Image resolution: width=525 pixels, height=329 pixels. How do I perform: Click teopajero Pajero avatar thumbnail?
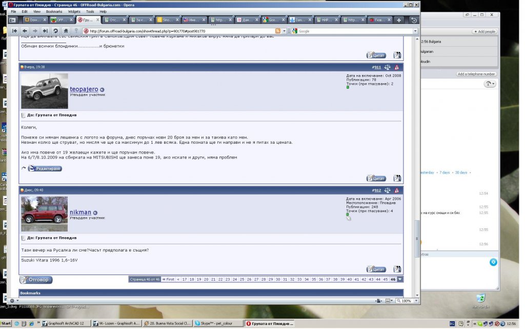coord(45,91)
